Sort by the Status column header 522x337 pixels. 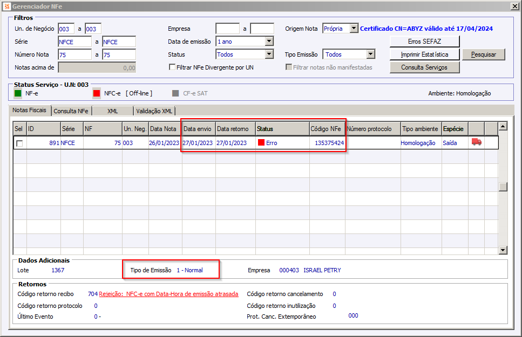[282, 129]
